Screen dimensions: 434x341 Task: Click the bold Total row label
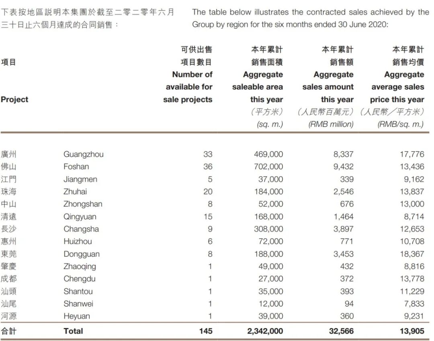(x=73, y=331)
